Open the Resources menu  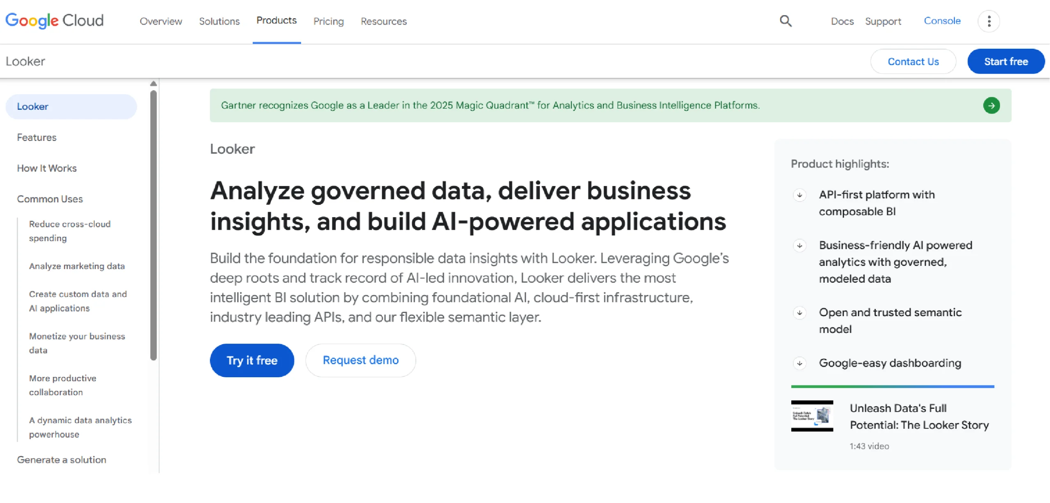click(383, 21)
